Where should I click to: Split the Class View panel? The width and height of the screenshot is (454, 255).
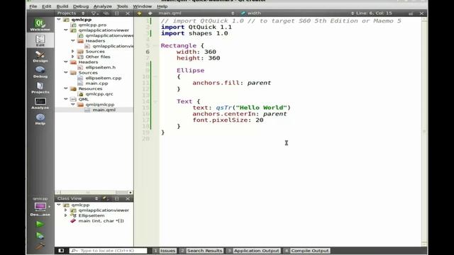coord(116,198)
